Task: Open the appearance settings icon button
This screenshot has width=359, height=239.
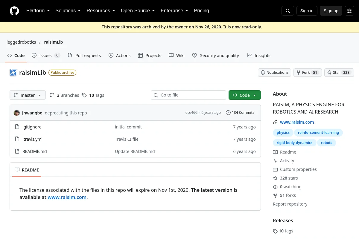Action: tap(349, 11)
